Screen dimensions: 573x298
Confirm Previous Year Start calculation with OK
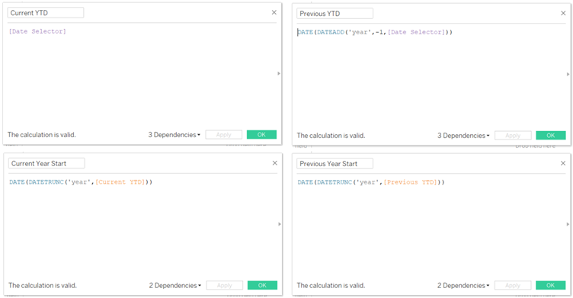click(x=551, y=285)
